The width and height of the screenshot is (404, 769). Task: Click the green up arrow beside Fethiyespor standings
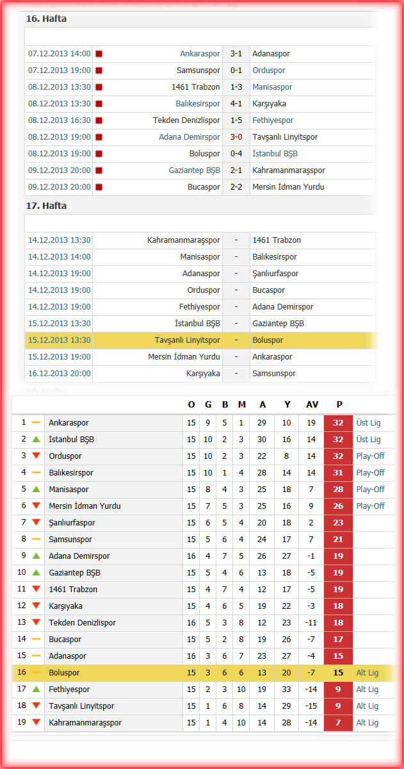[x=36, y=689]
